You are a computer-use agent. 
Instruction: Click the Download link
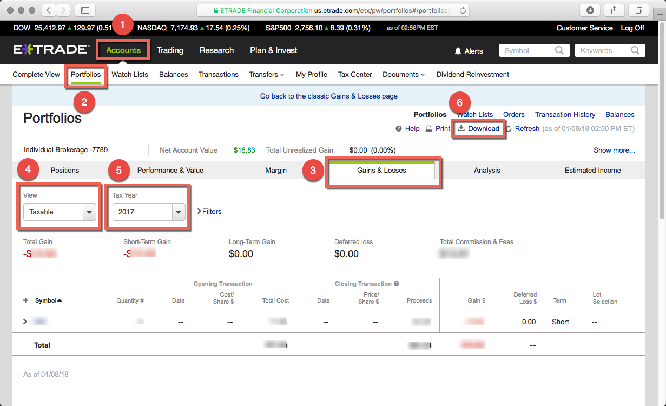[x=479, y=129]
